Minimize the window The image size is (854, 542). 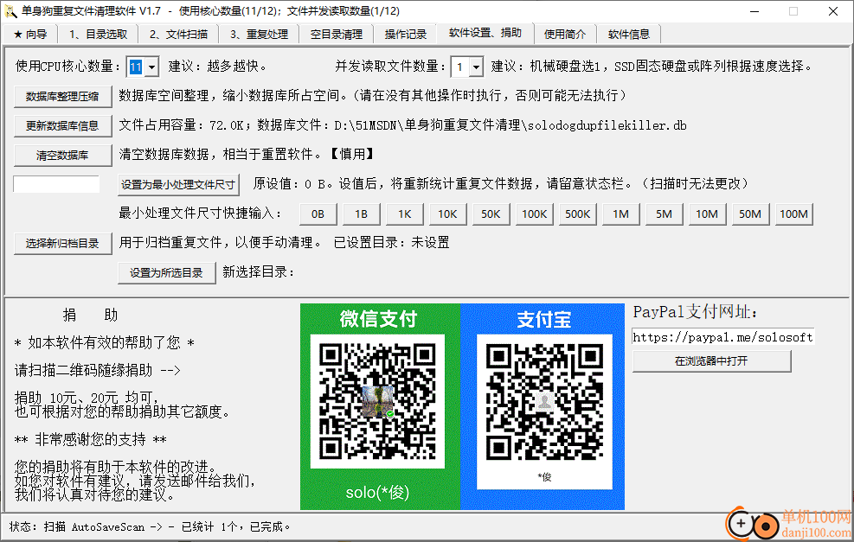(754, 11)
